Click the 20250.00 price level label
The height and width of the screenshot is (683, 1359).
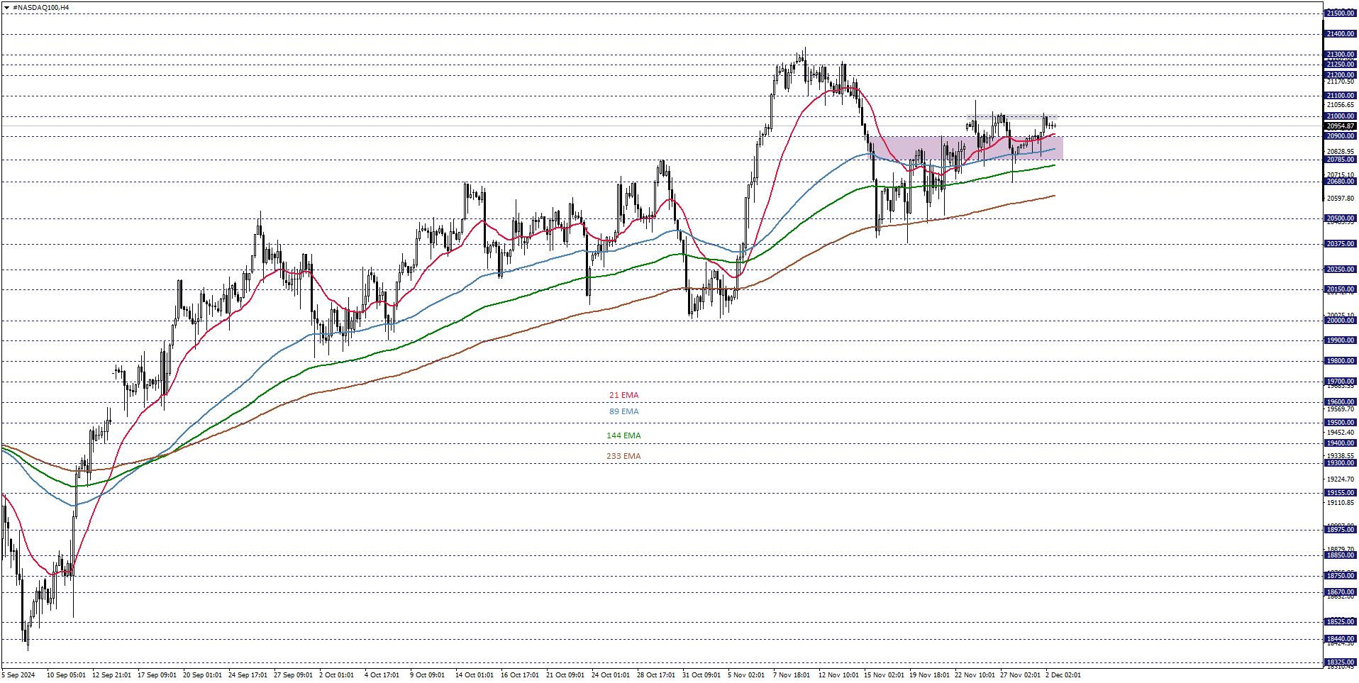point(1340,270)
